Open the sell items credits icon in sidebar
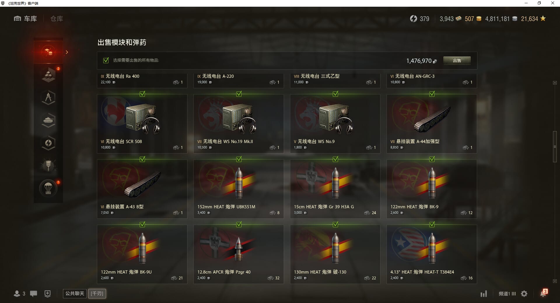The image size is (560, 303). coord(48,52)
